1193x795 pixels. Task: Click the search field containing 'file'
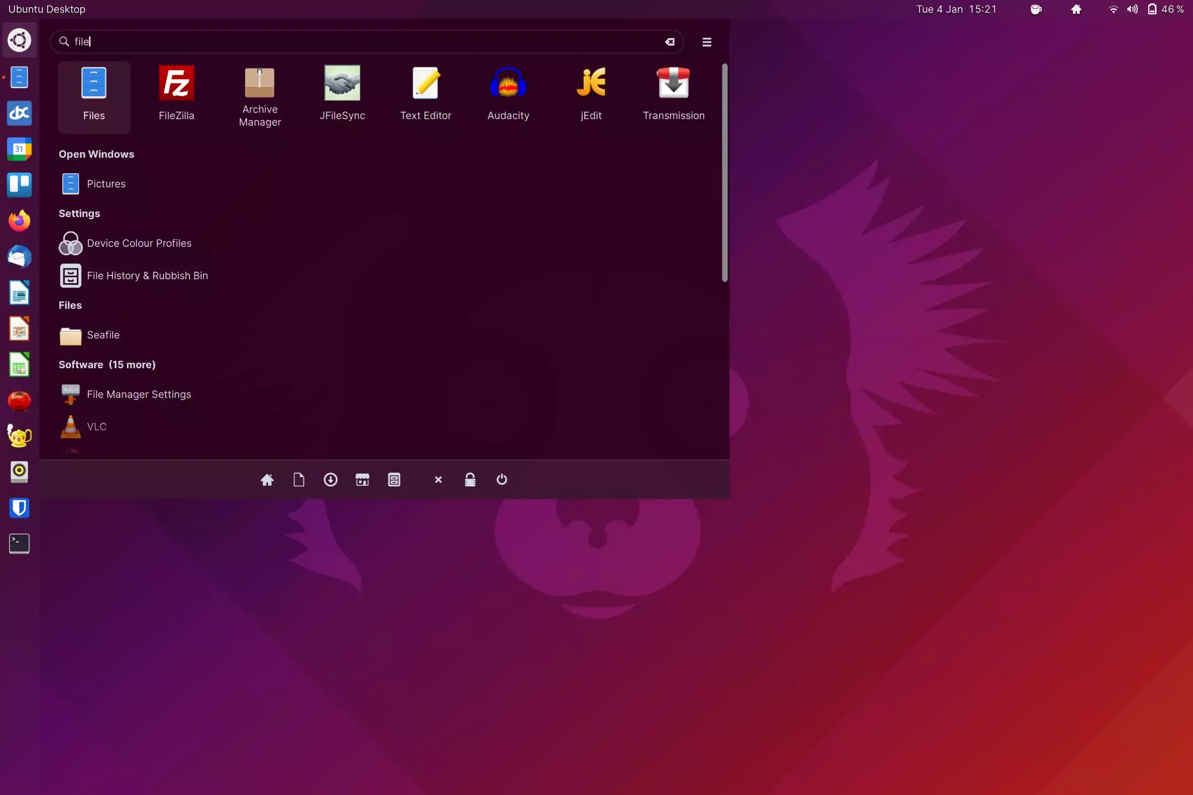coord(367,42)
